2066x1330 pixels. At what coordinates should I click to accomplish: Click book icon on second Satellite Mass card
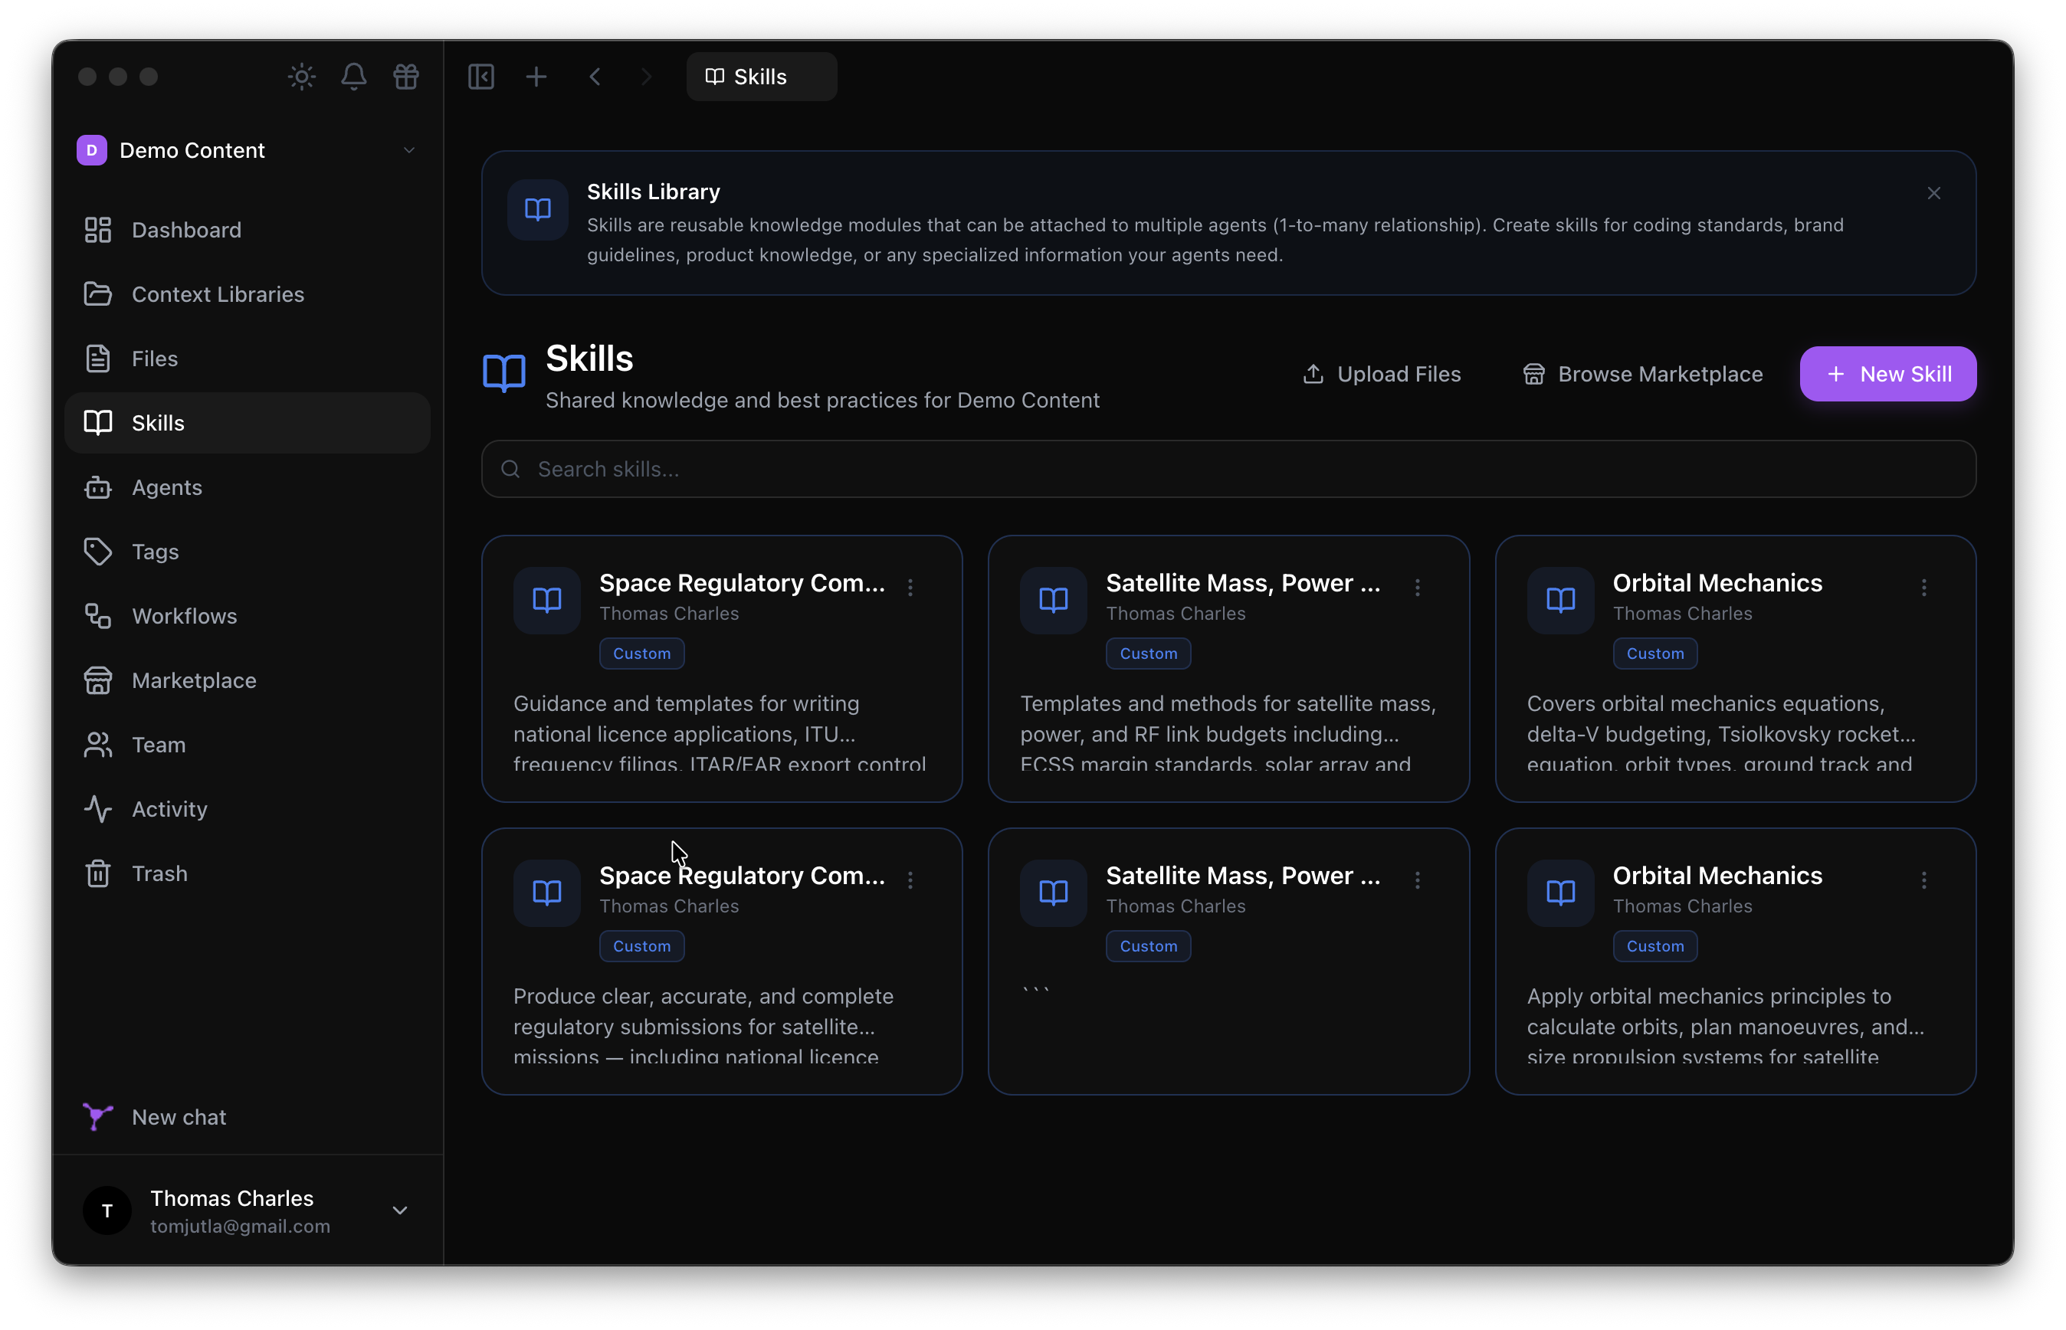[1053, 893]
